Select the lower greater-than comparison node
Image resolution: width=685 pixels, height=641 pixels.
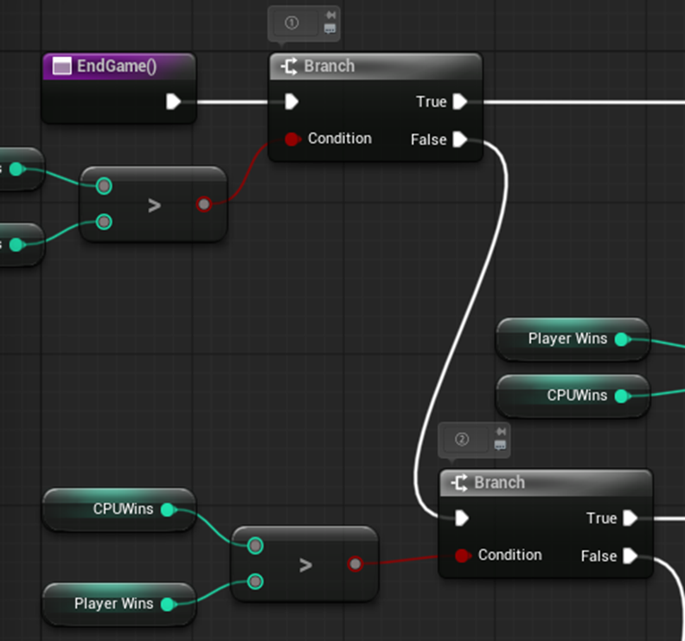point(304,566)
